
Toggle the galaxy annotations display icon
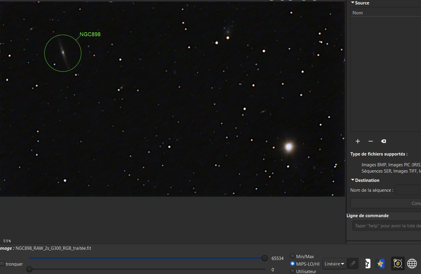coord(398,264)
